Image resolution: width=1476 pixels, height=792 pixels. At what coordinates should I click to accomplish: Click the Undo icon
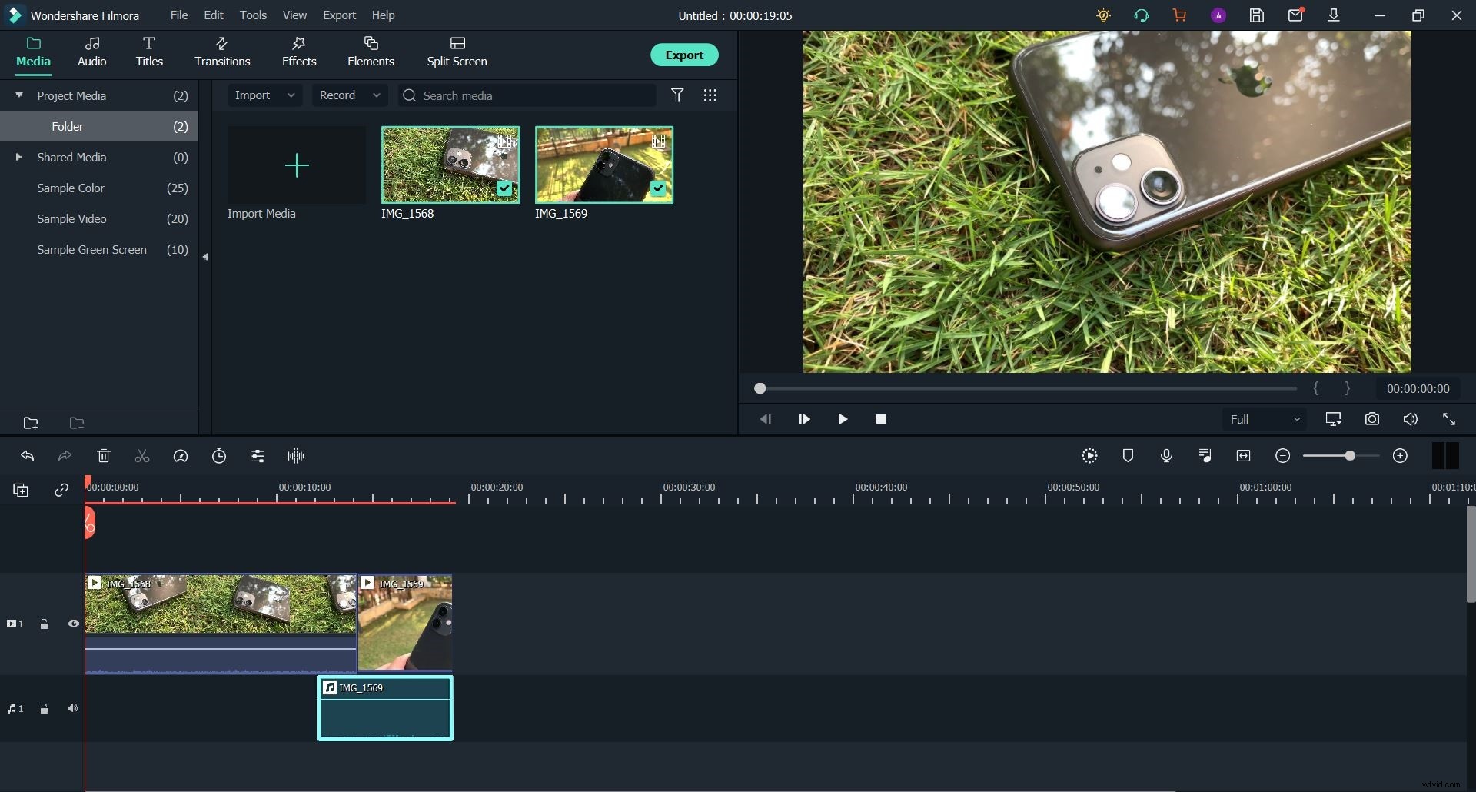(x=28, y=455)
